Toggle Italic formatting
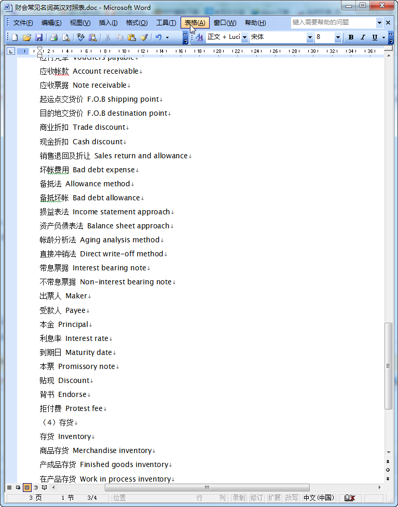The width and height of the screenshot is (398, 507). coord(363,37)
